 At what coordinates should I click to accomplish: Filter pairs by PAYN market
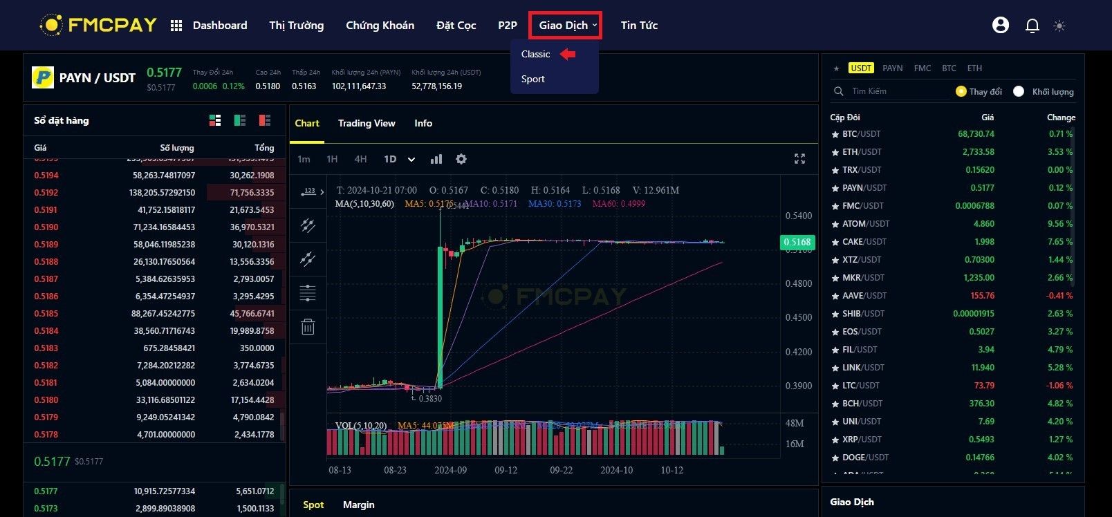pos(893,68)
